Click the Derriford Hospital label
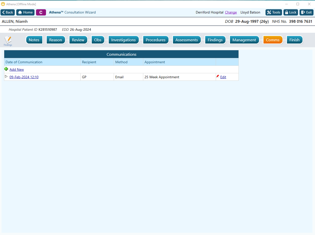Screen dimensions: 315x235 coord(209,12)
